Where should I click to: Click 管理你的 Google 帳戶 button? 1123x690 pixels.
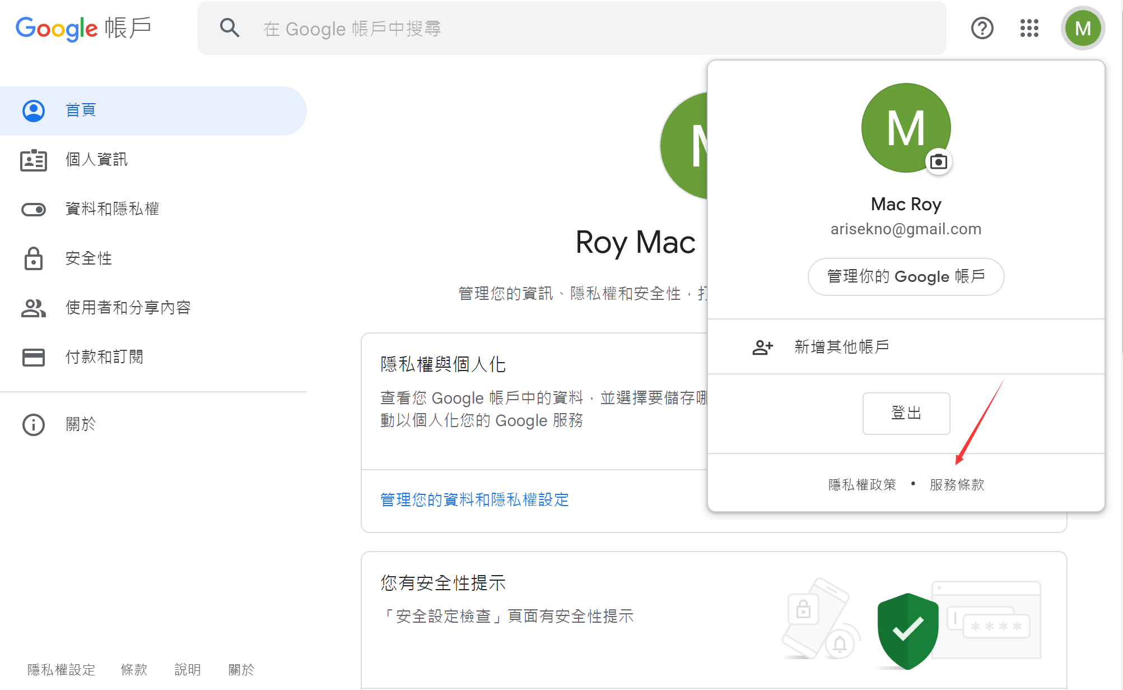click(x=906, y=276)
